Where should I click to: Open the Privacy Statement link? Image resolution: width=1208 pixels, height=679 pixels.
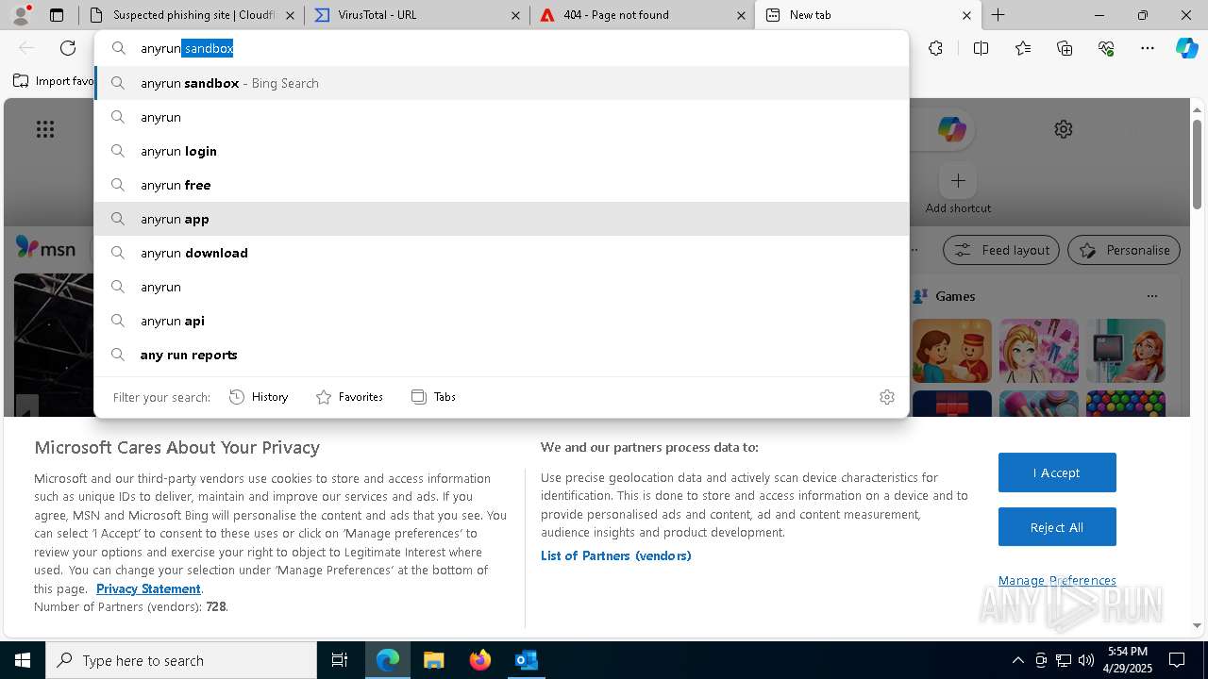point(148,588)
